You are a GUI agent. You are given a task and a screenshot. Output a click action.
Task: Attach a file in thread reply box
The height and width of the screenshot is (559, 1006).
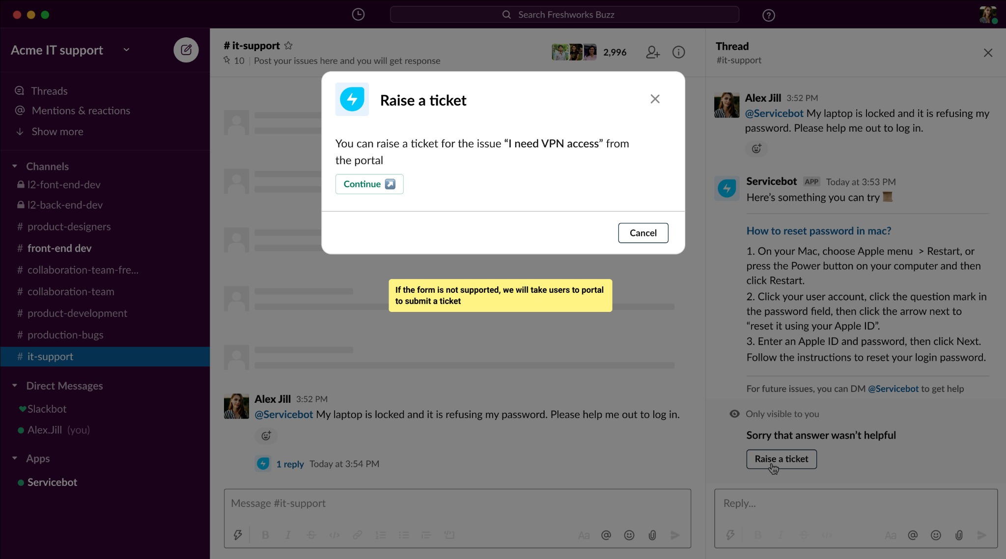(959, 535)
